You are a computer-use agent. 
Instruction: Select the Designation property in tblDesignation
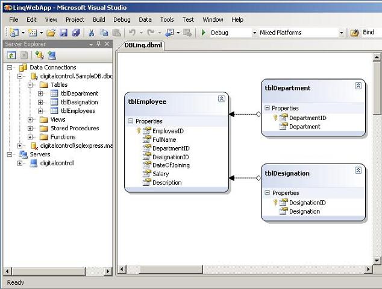[304, 211]
